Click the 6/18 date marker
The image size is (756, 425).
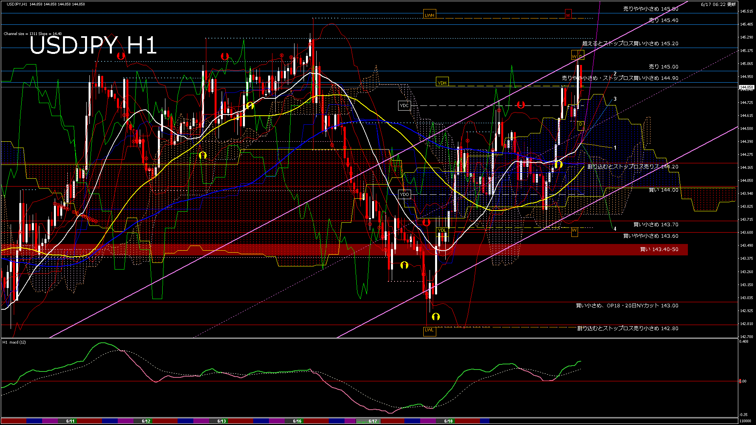(448, 421)
